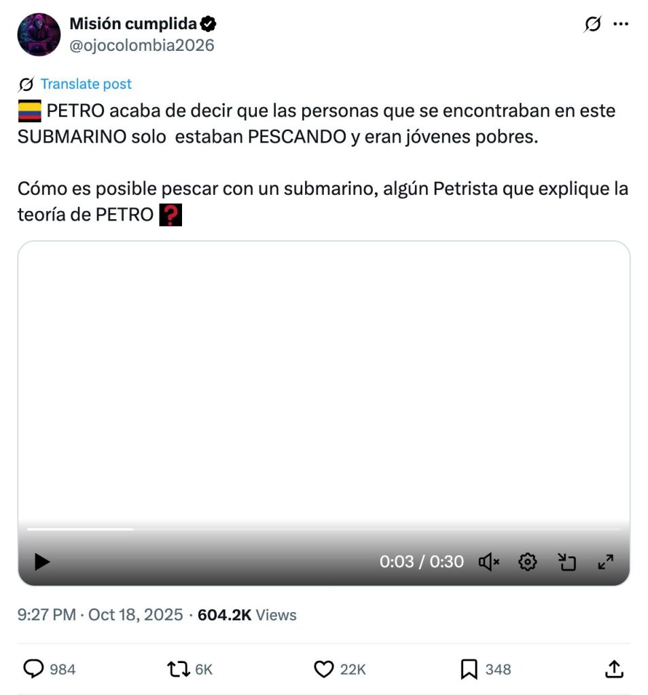Open the post timestamp 9:27 PM link

101,615
